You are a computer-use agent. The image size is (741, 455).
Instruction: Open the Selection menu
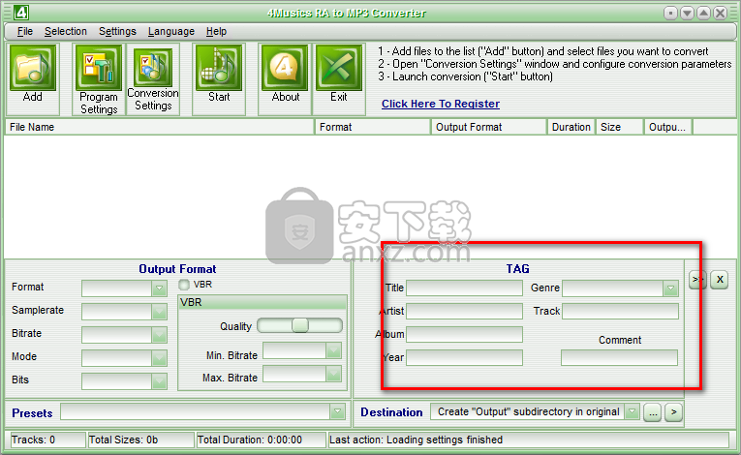tap(66, 31)
